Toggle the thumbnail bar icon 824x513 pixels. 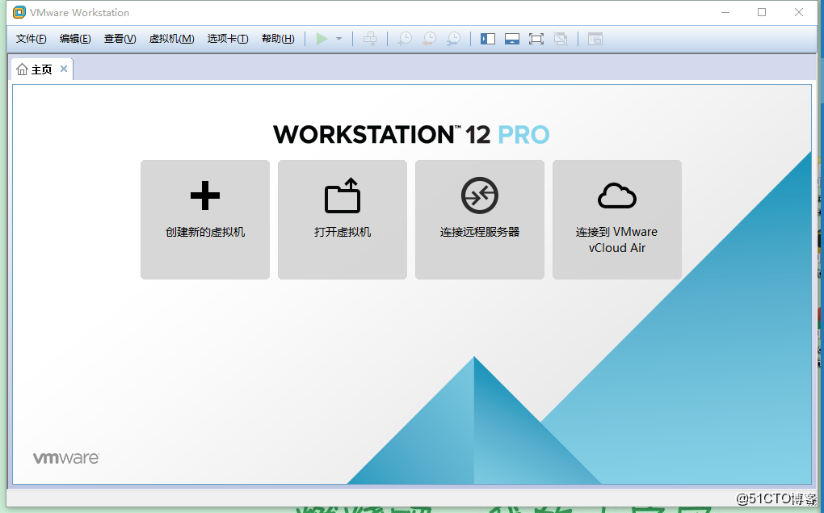[512, 39]
